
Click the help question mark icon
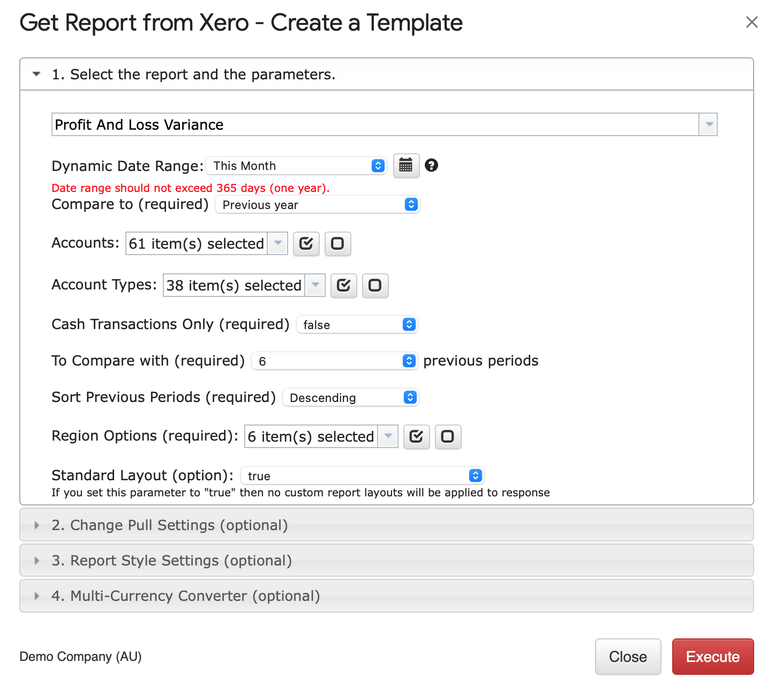coord(431,165)
